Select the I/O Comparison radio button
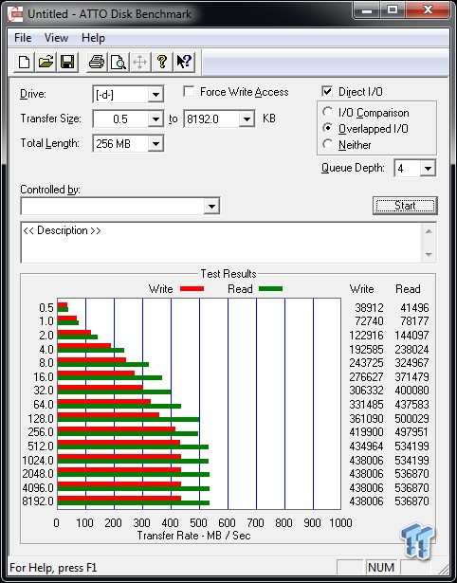The width and height of the screenshot is (457, 583). (328, 112)
